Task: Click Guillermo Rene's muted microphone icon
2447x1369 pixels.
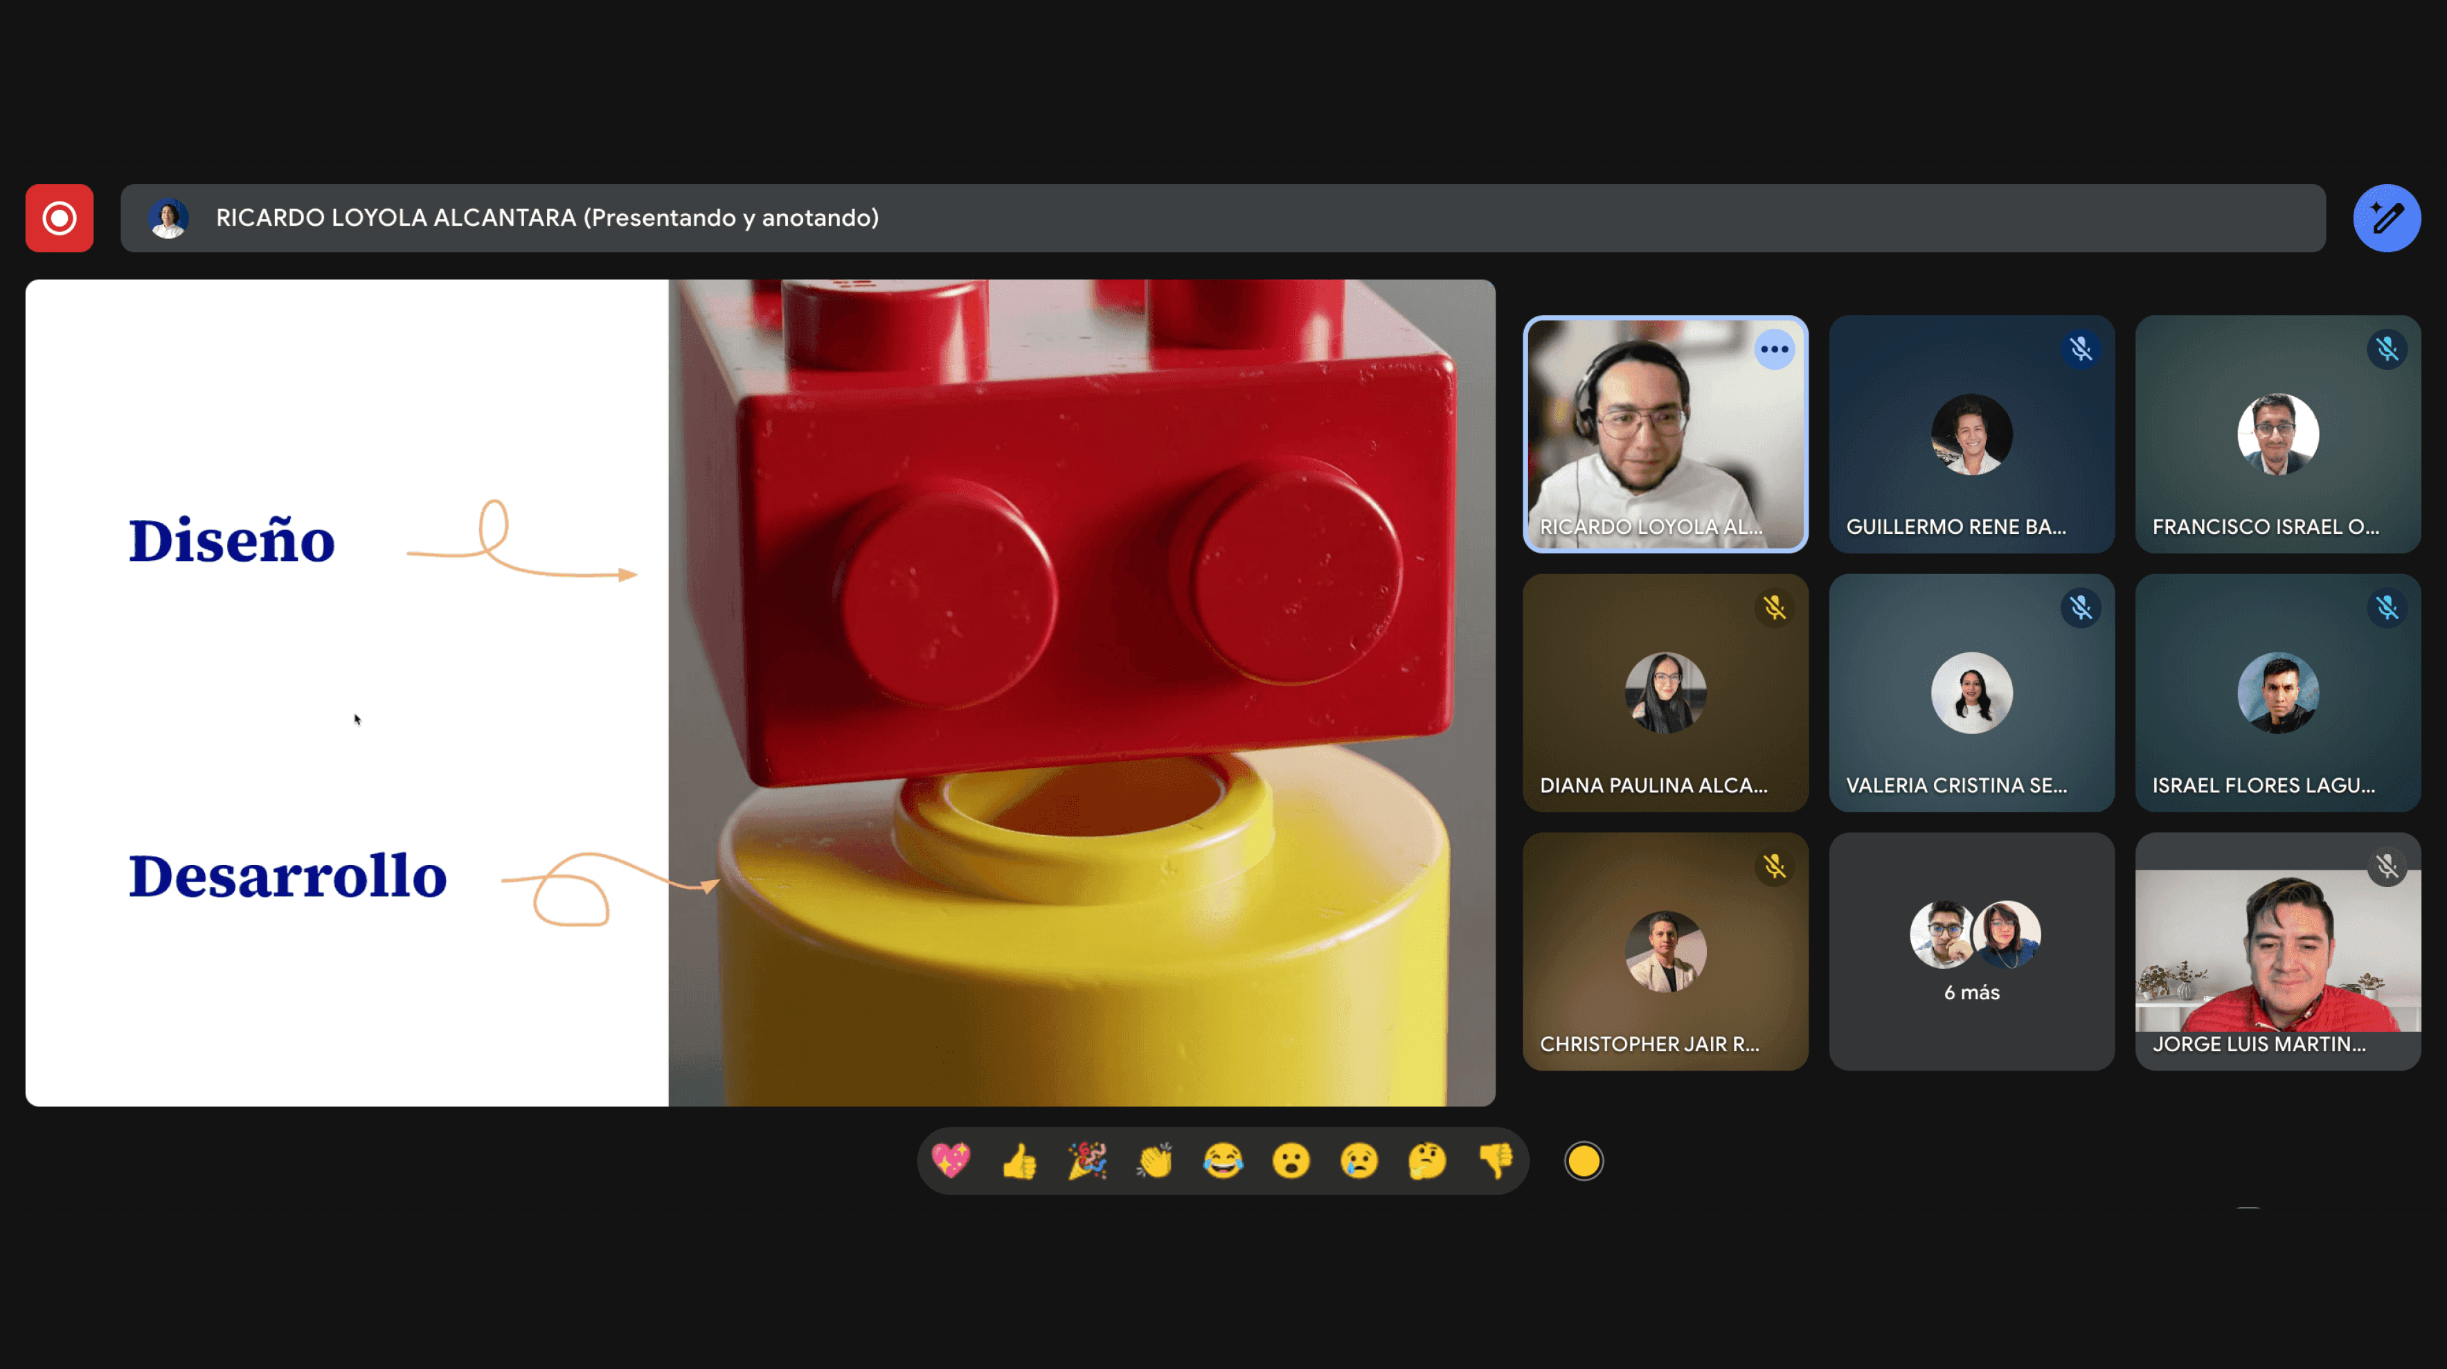Action: point(2080,350)
